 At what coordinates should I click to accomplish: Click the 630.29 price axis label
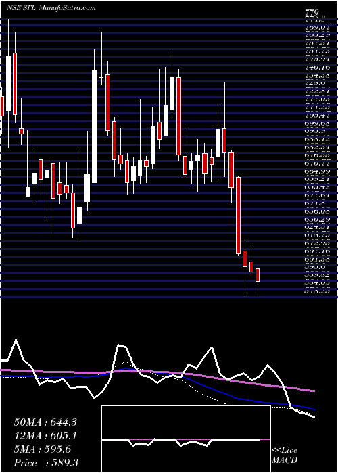tap(317, 219)
